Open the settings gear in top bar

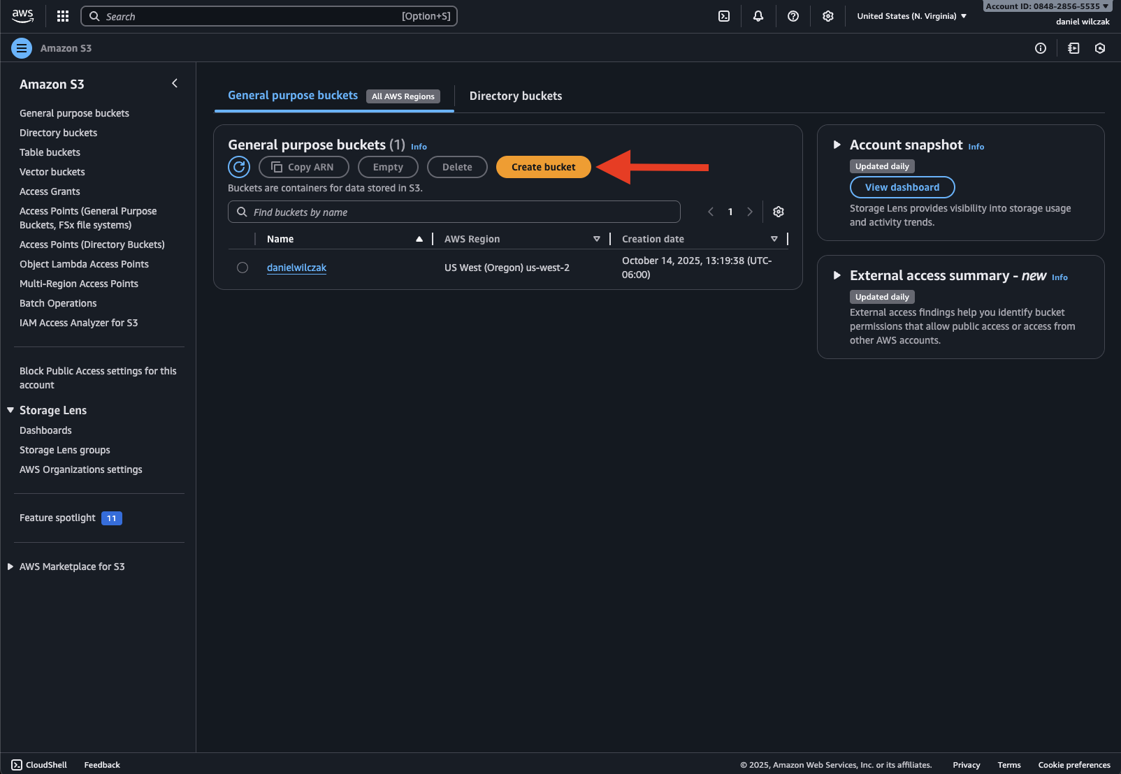click(828, 16)
